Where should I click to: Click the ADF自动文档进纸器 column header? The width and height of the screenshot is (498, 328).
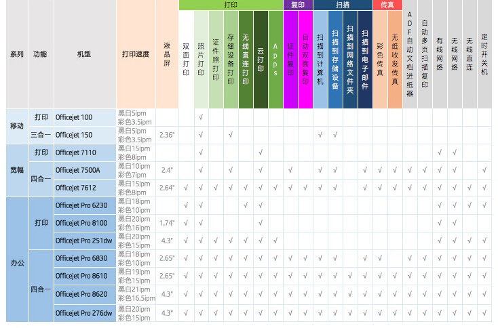[x=410, y=54]
